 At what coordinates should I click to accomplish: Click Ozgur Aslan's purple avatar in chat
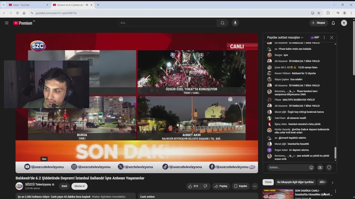[x=269, y=150]
